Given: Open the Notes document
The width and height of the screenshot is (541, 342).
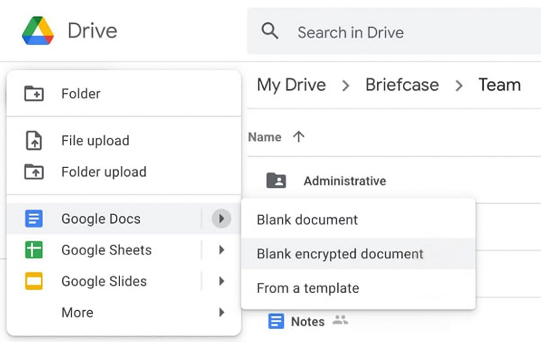Looking at the screenshot, I should click(x=308, y=321).
